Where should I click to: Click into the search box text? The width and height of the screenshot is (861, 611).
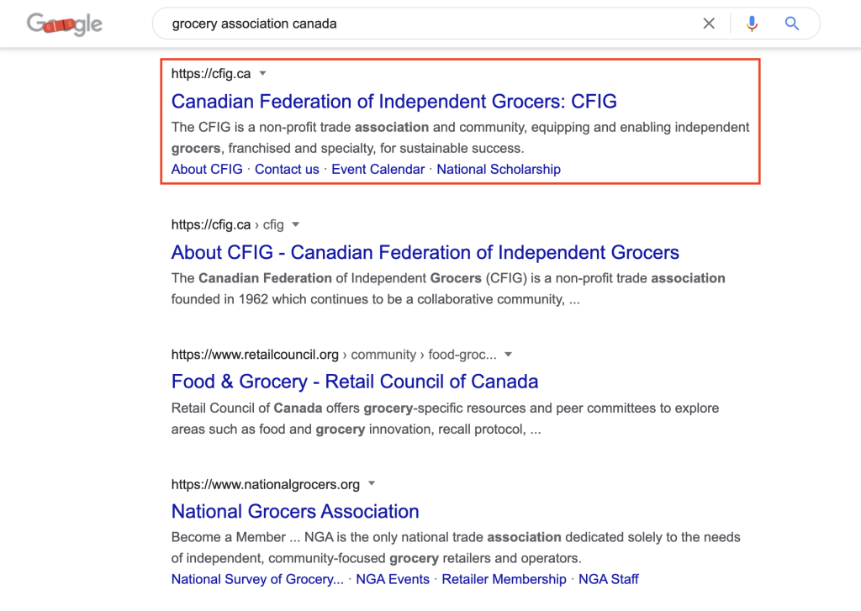254,24
